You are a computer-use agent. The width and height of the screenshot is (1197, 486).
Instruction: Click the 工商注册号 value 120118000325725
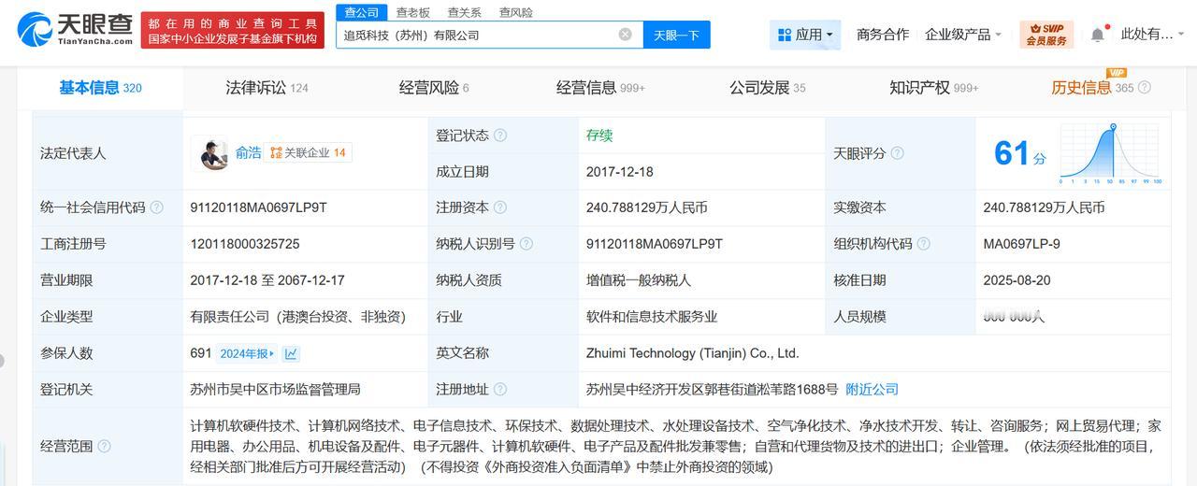tap(245, 244)
